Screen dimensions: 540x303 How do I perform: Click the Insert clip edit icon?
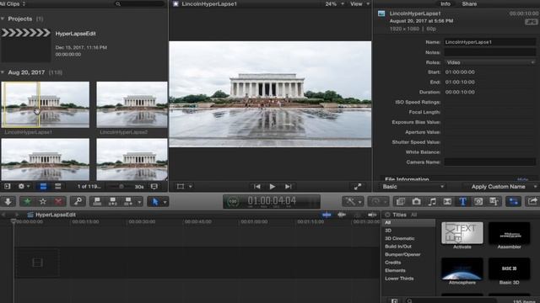tap(112, 201)
